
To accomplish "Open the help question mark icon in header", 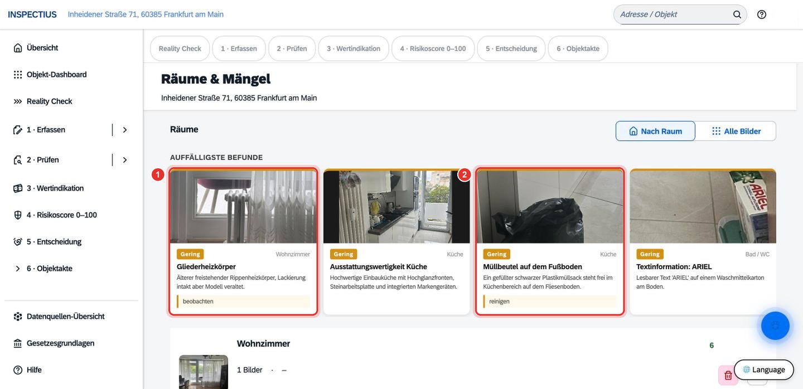I will 762,14.
